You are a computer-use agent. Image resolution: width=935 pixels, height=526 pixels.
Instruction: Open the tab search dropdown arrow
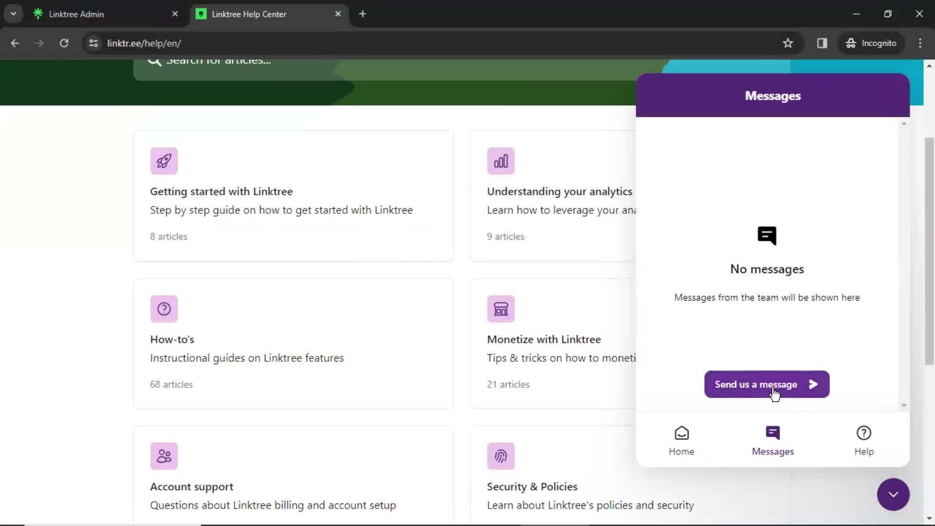[x=13, y=14]
